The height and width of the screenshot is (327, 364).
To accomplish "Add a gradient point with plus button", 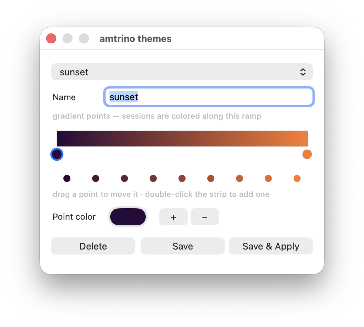I will (x=173, y=217).
